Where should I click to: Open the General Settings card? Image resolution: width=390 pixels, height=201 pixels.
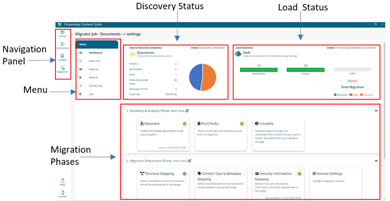click(x=335, y=183)
